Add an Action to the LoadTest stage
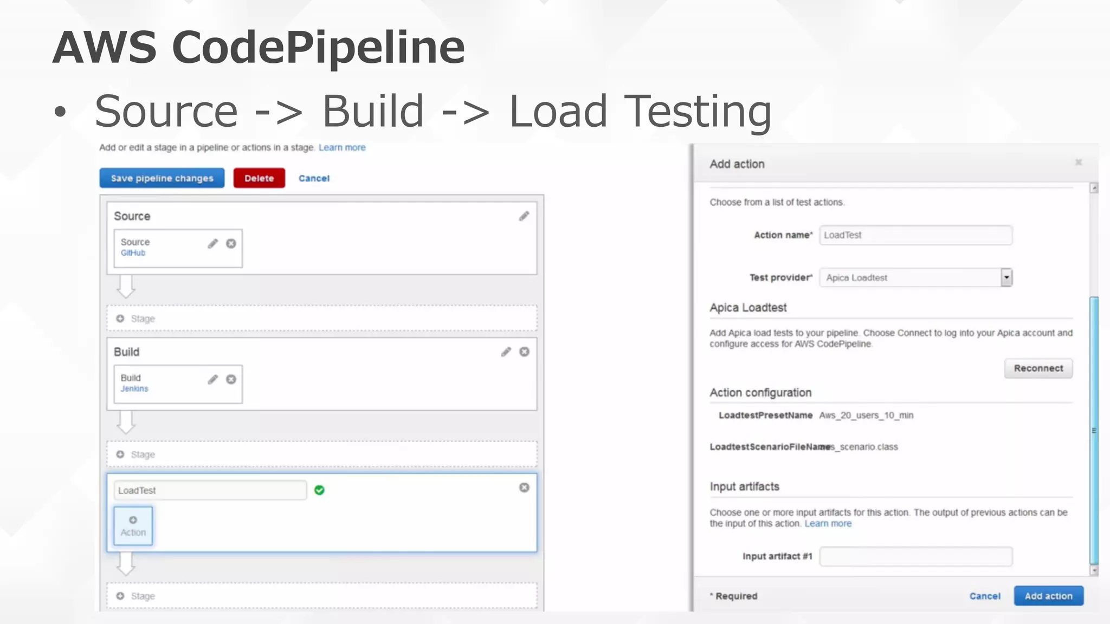 click(x=133, y=526)
